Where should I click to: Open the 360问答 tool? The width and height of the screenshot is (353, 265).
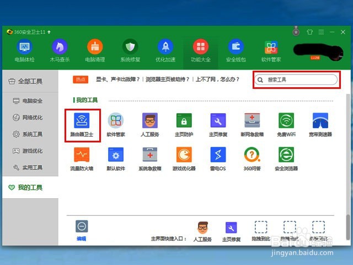point(252,159)
